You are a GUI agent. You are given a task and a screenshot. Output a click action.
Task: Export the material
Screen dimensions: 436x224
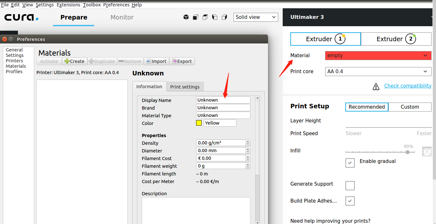pos(182,61)
